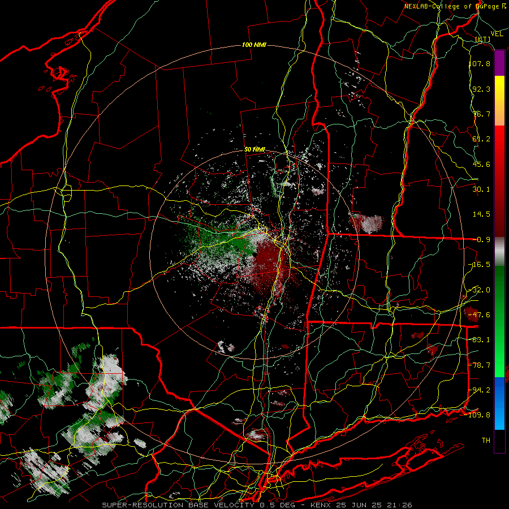Screen dimensions: 509x509
Task: Click the -109.8 velocity scale label
Action: coord(477,415)
